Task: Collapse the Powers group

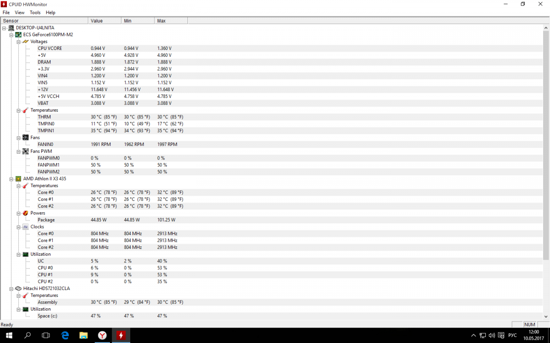Action: 19,213
